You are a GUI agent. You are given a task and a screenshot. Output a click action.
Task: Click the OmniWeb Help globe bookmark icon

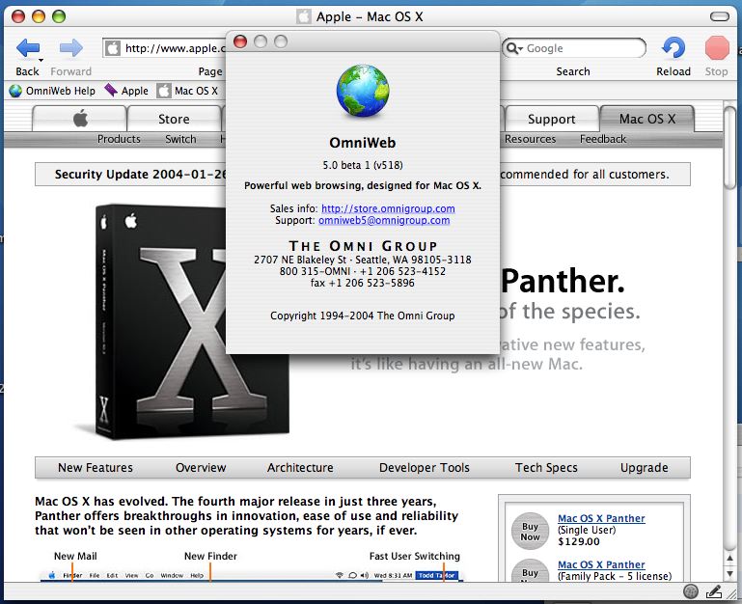click(15, 91)
